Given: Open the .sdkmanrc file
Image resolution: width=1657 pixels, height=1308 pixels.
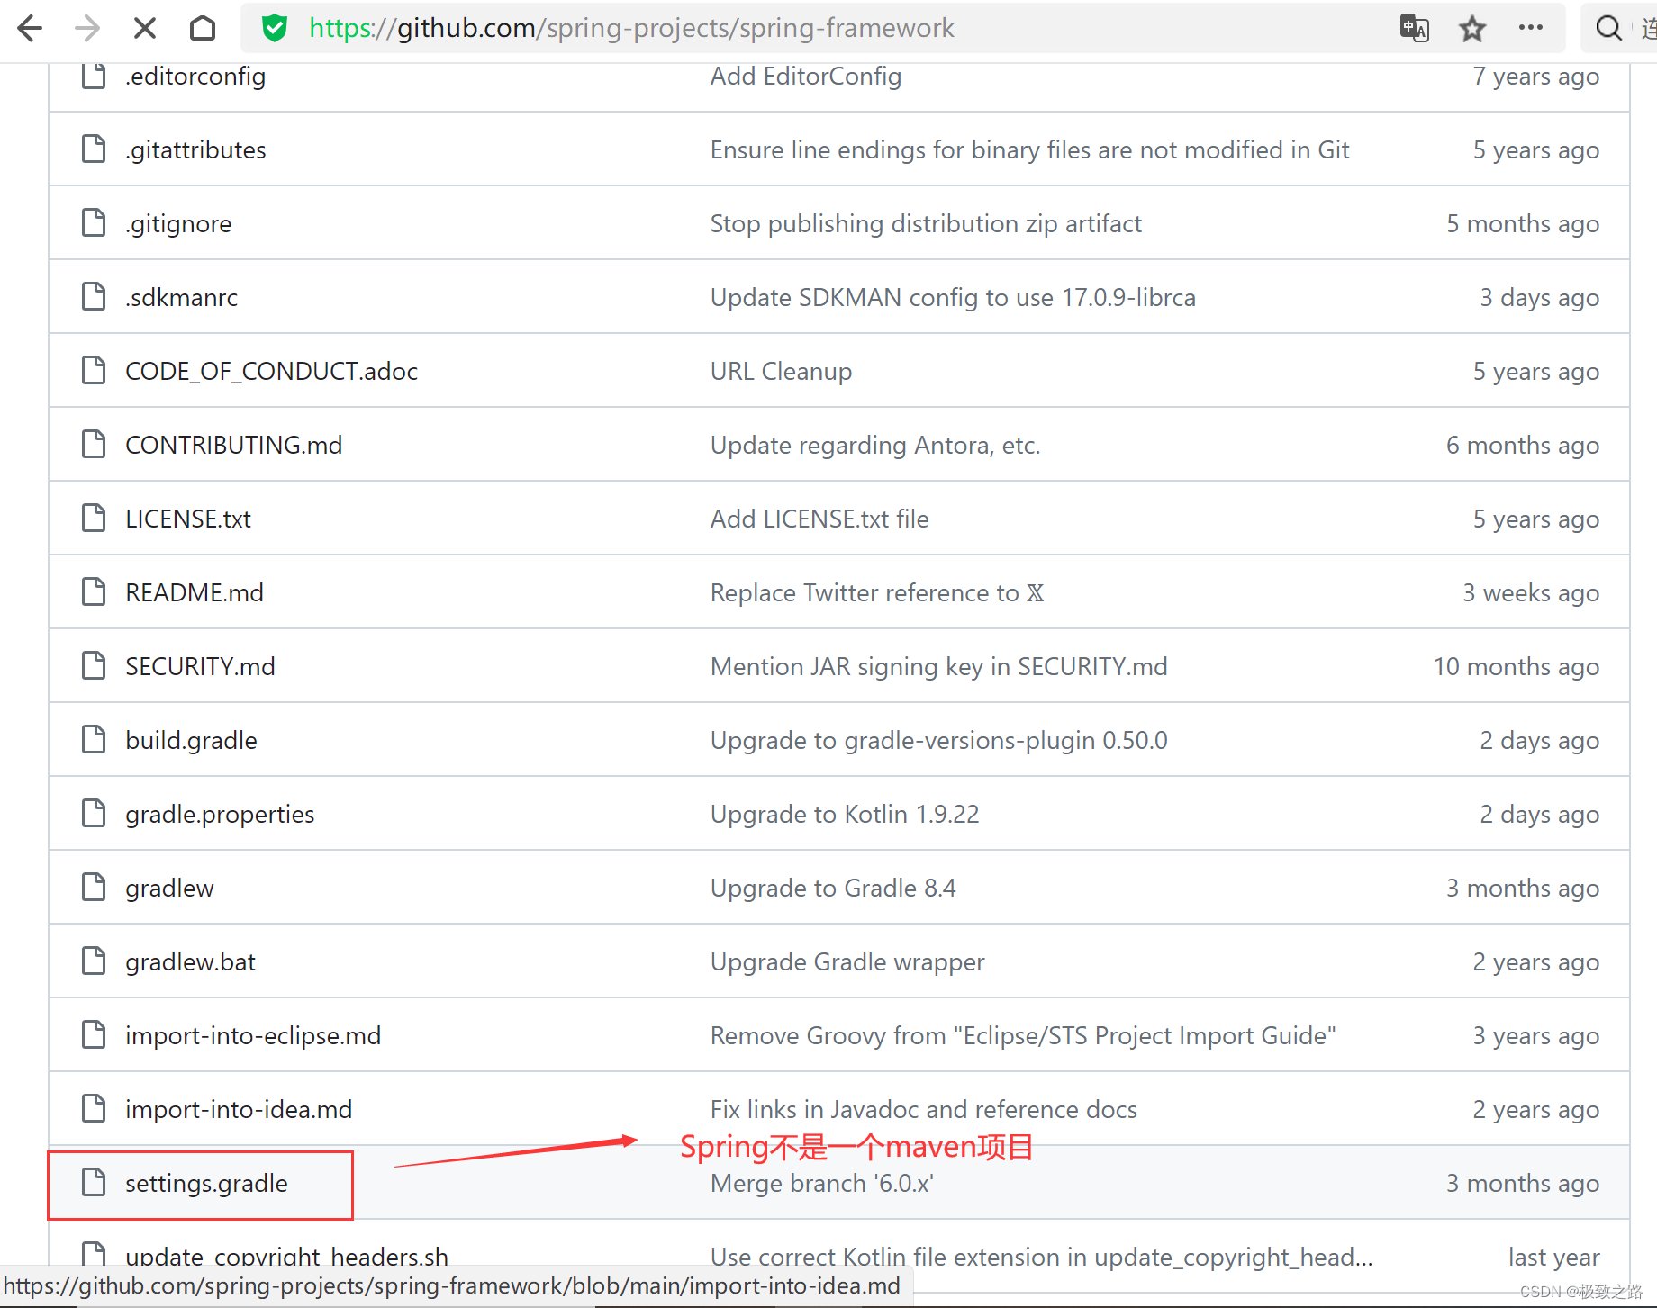Looking at the screenshot, I should (x=181, y=297).
